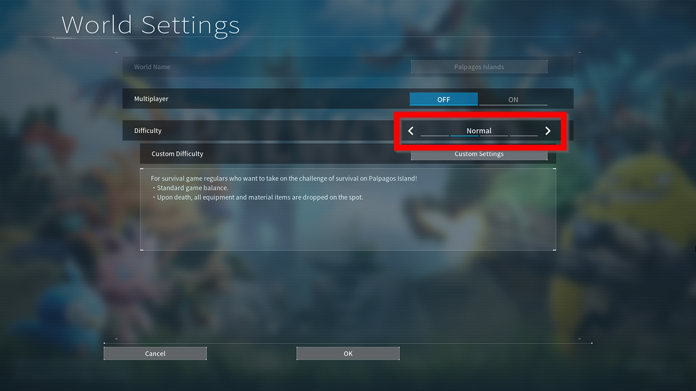Click the World Name field showing Palpagos Islands

479,66
